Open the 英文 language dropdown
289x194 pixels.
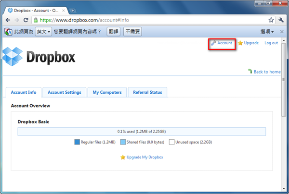point(43,32)
